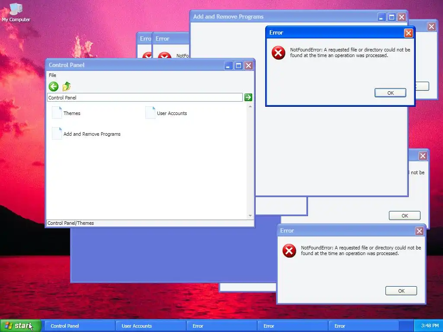Open the My Computer desktop icon

16,12
